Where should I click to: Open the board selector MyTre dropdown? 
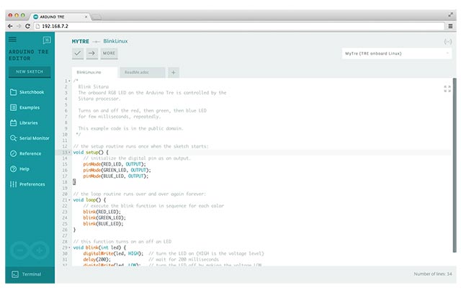(x=396, y=53)
